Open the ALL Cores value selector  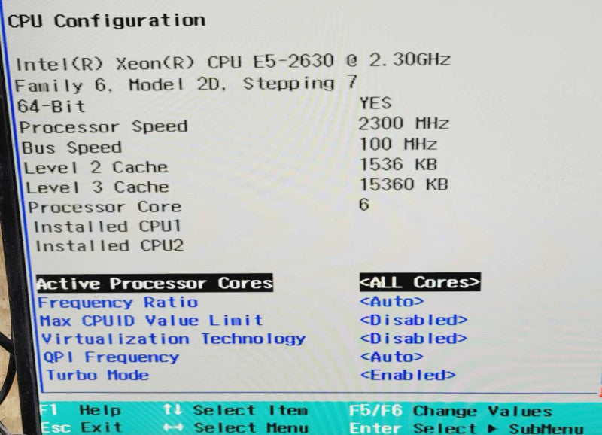tap(420, 282)
